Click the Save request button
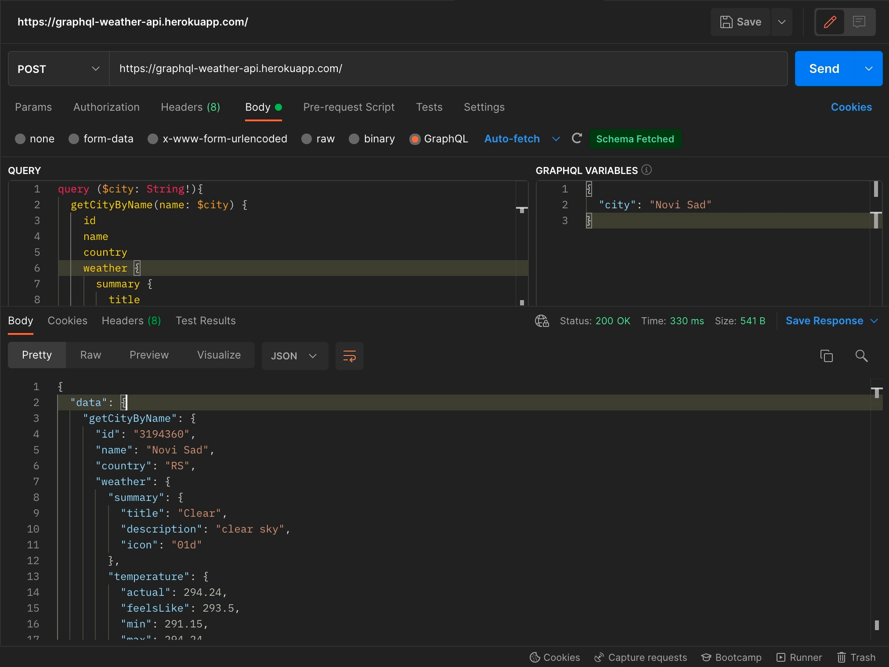This screenshot has height=667, width=889. click(x=740, y=22)
